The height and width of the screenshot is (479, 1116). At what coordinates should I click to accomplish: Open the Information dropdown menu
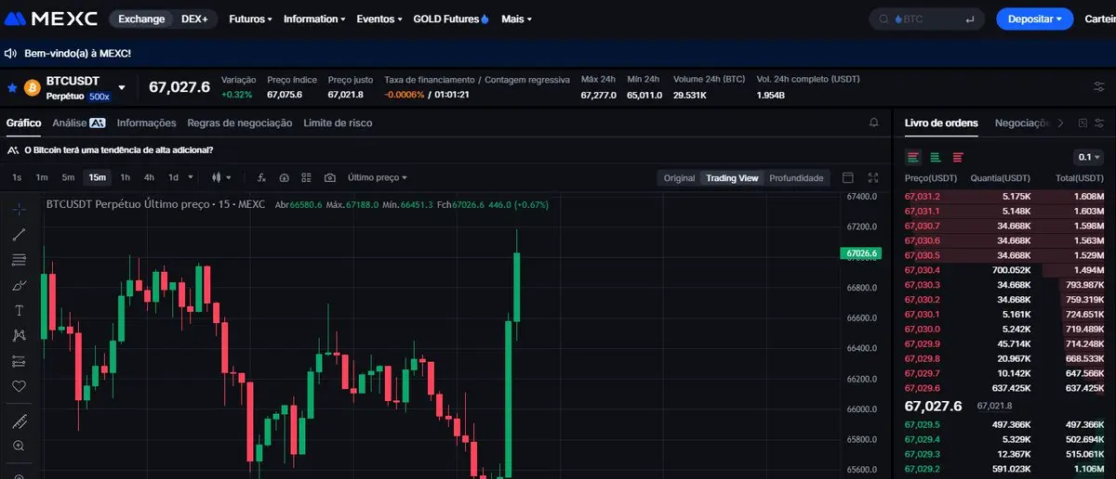coord(314,19)
